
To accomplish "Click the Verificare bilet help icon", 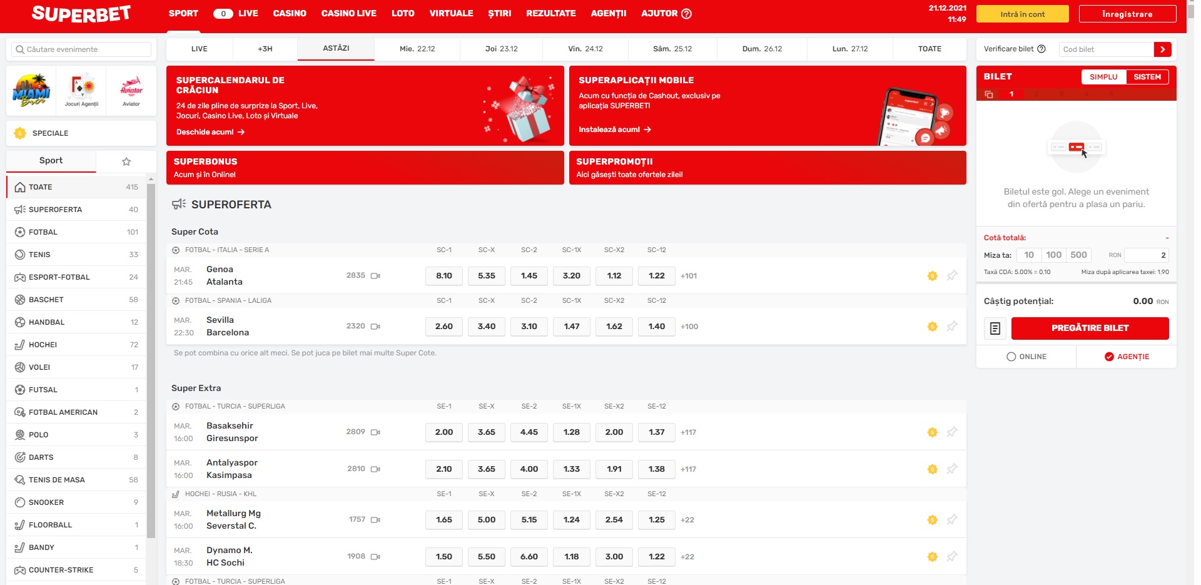I will 1041,49.
